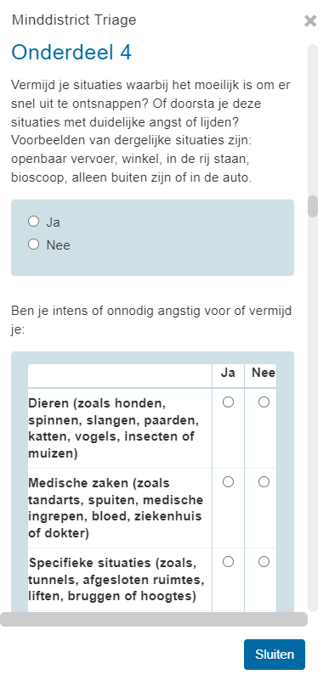
Task: Click the Nee column header in the table
Action: coord(264,373)
